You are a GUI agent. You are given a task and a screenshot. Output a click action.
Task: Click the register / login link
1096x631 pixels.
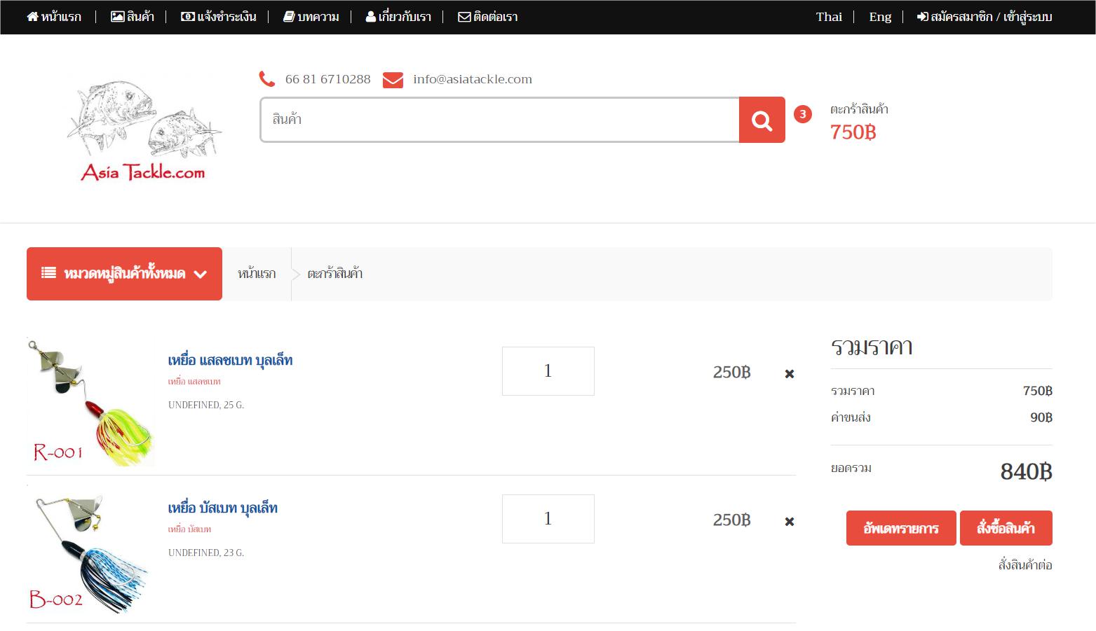click(x=985, y=17)
